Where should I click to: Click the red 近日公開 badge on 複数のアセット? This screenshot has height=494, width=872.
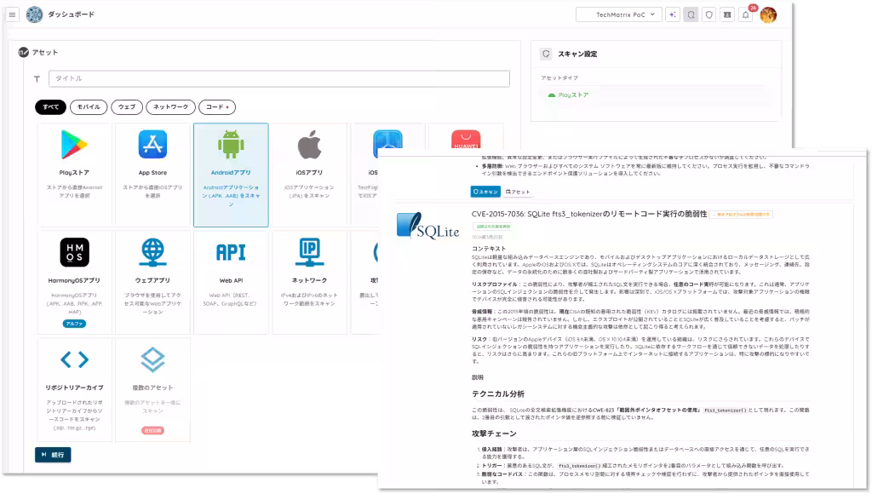[153, 431]
